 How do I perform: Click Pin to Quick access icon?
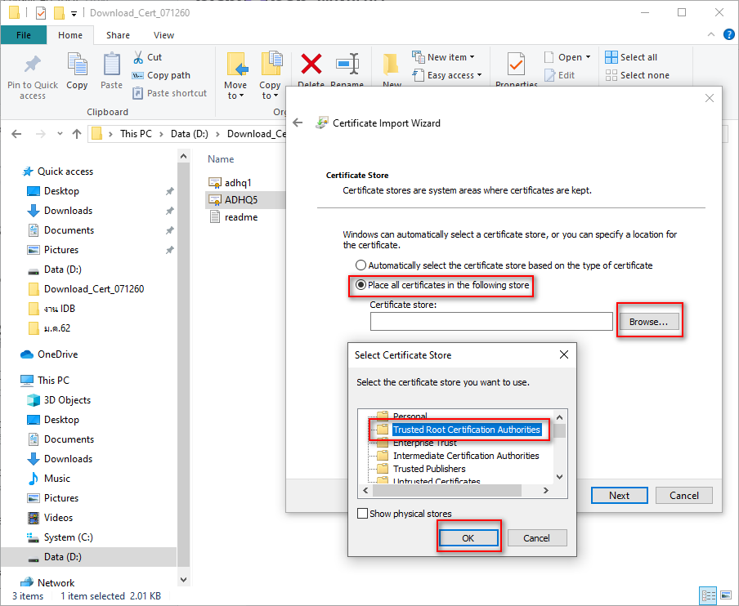tap(33, 65)
